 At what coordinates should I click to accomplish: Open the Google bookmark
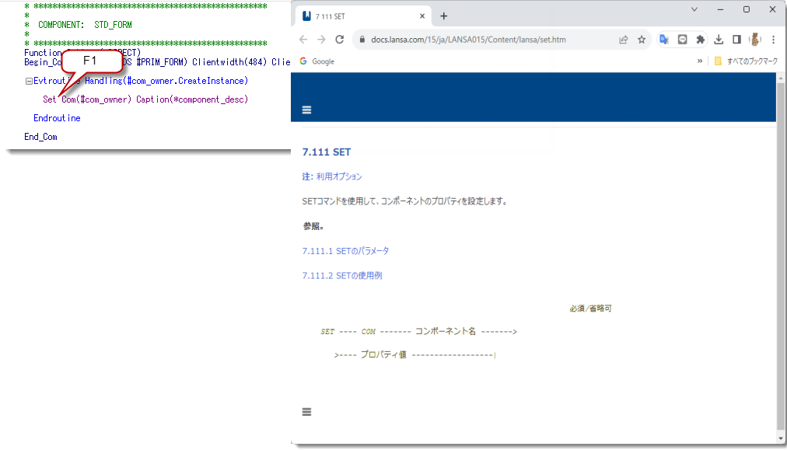(x=317, y=61)
